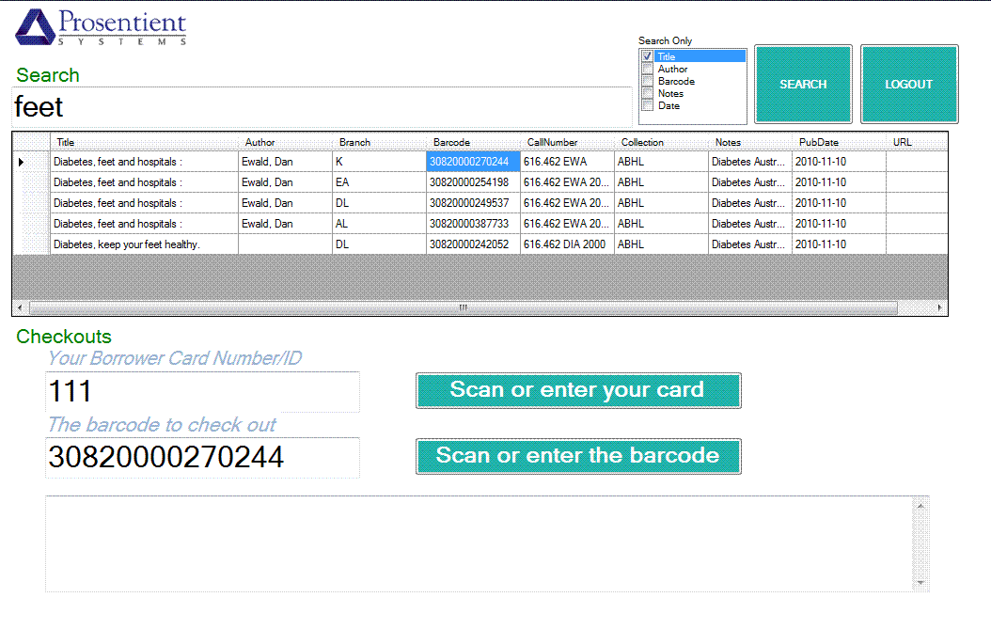
Task: Click Author 'Ewald, Dan' in branch EA row
Action: pos(285,182)
